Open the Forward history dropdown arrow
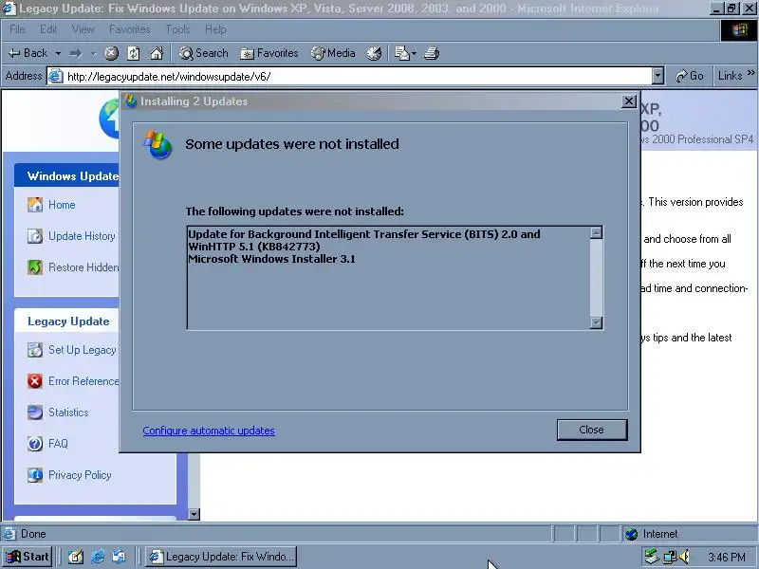The image size is (759, 569). pyautogui.click(x=93, y=53)
